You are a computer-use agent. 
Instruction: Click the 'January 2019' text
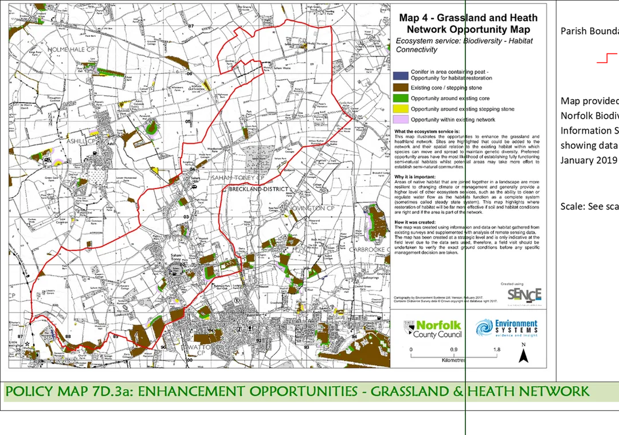point(589,160)
